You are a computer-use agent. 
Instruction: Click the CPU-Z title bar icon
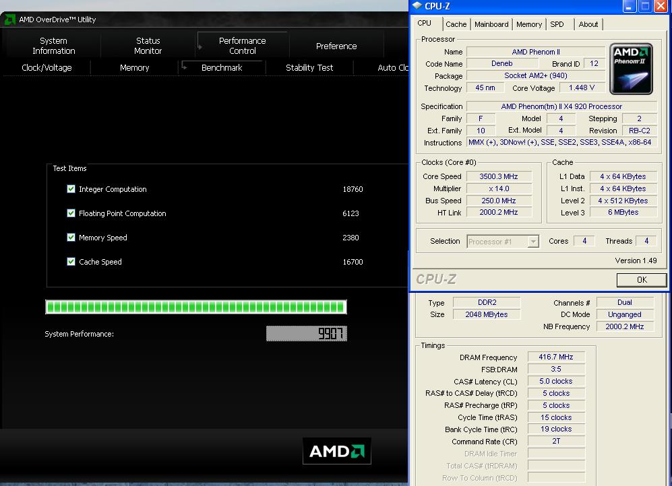[x=417, y=6]
